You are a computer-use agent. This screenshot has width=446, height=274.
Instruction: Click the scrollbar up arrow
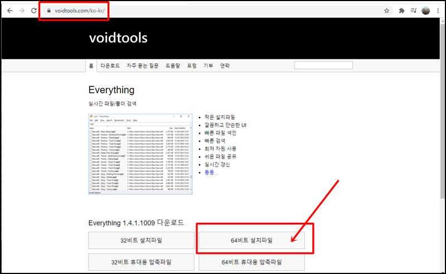coord(443,21)
